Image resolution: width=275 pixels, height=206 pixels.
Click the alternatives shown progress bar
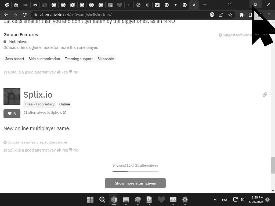pos(135,172)
